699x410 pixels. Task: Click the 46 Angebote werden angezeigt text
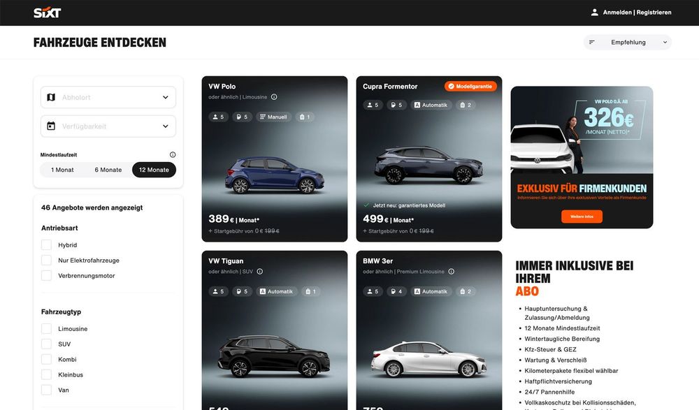[92, 207]
